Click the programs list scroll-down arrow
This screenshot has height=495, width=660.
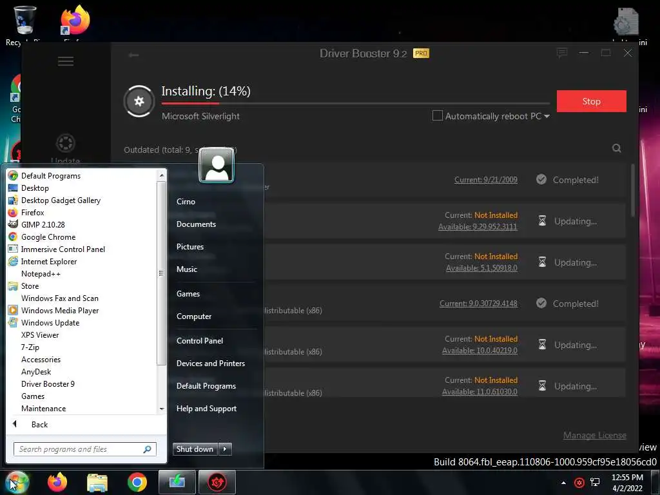(162, 409)
